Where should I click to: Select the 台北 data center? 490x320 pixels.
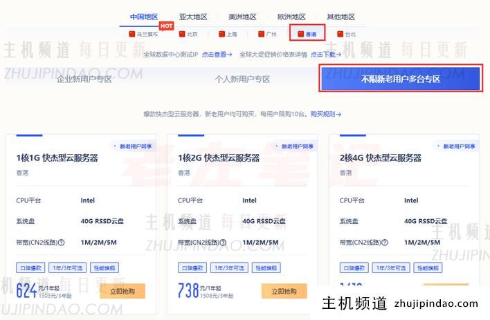pyautogui.click(x=347, y=34)
